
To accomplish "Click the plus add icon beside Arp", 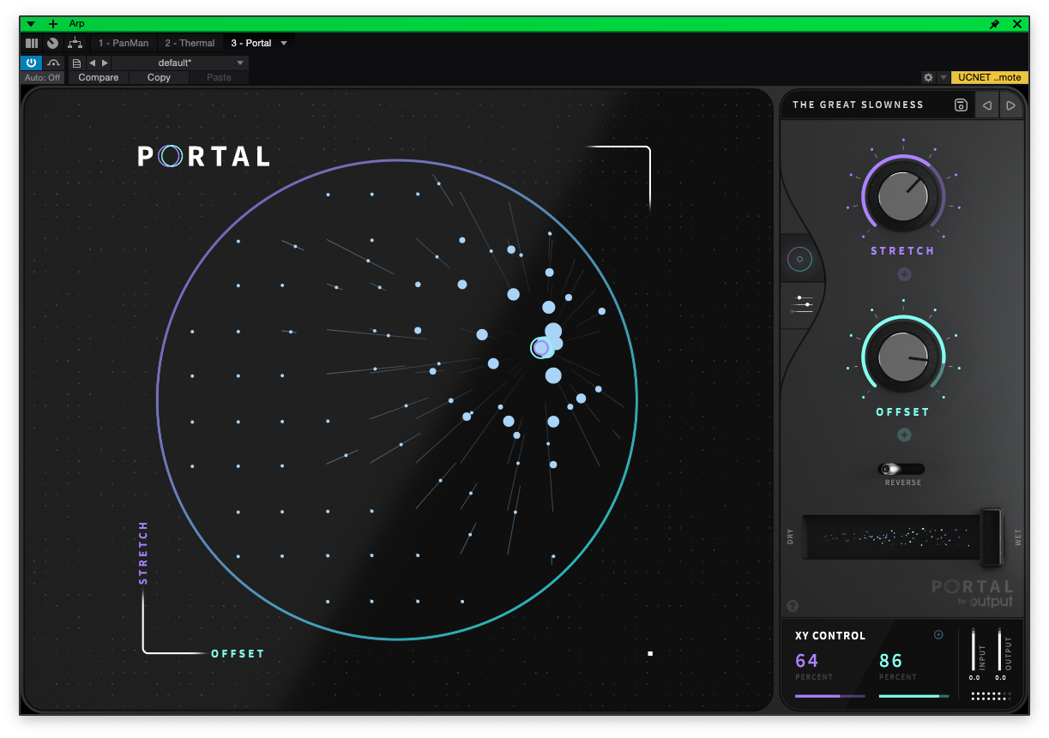I will pyautogui.click(x=53, y=24).
